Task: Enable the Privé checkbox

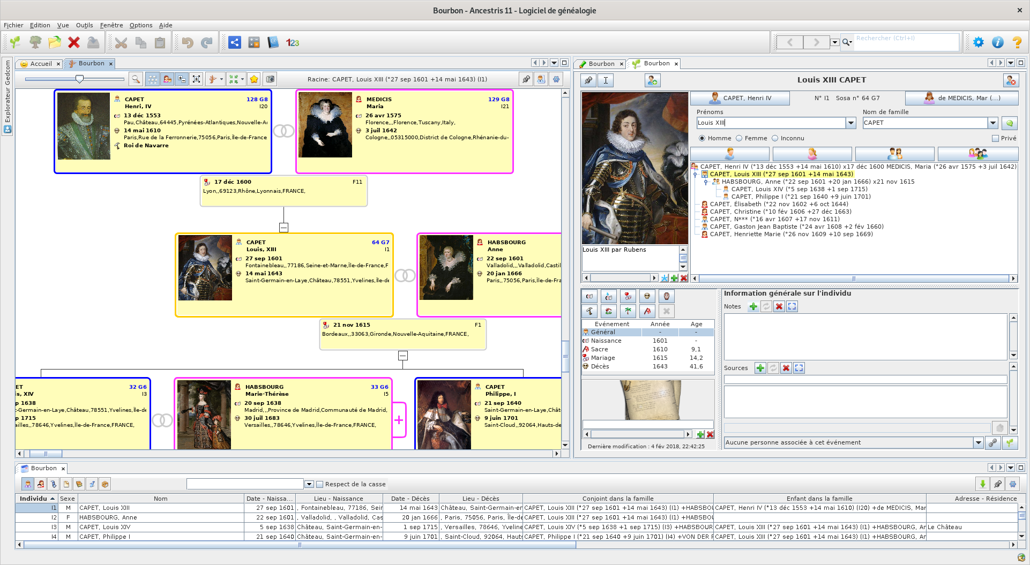Action: pyautogui.click(x=995, y=138)
